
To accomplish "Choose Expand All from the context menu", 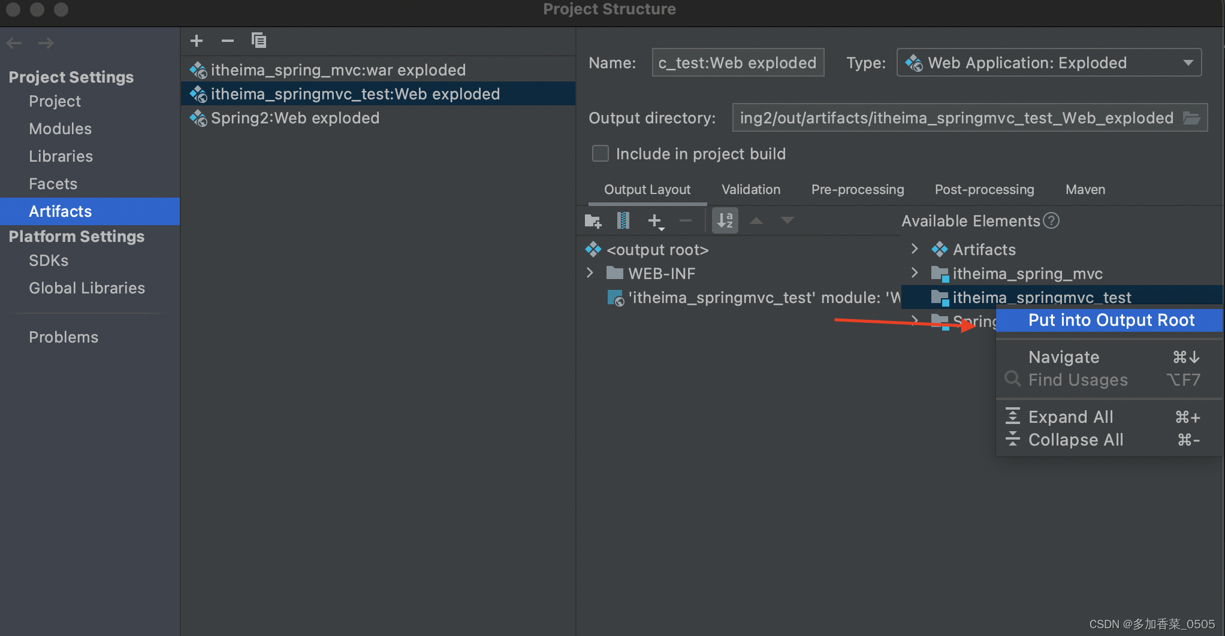I will 1109,417.
